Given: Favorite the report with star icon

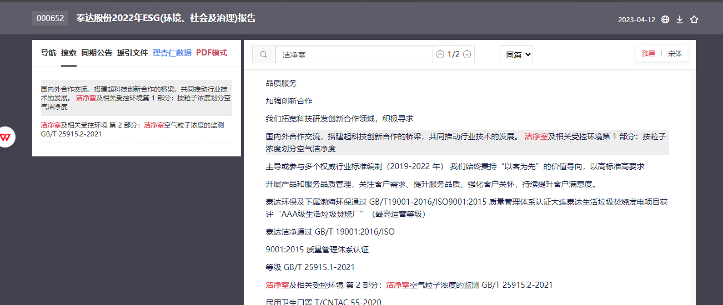Looking at the screenshot, I should click(x=694, y=19).
